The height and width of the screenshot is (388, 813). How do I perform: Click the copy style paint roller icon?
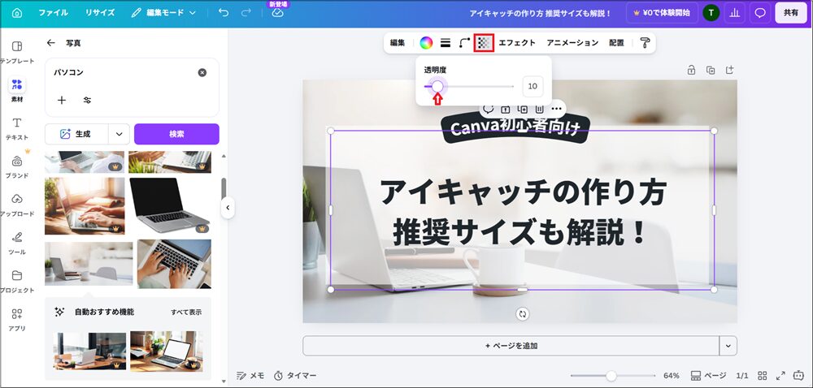point(645,43)
